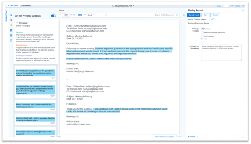Uncheck the Privileged checkbox

click(x=202, y=29)
